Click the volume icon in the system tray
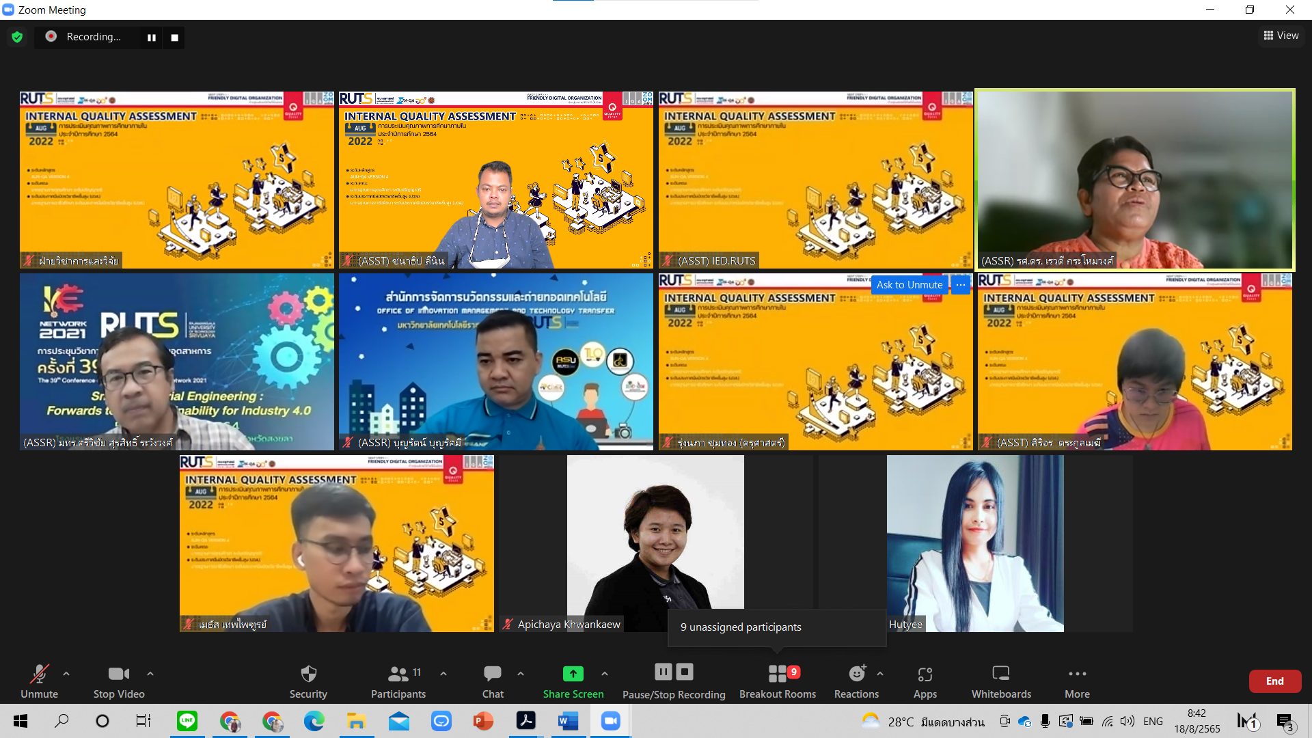1312x738 pixels. pyautogui.click(x=1127, y=722)
